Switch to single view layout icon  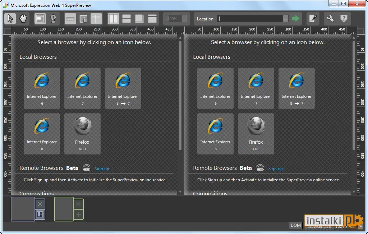click(152, 19)
